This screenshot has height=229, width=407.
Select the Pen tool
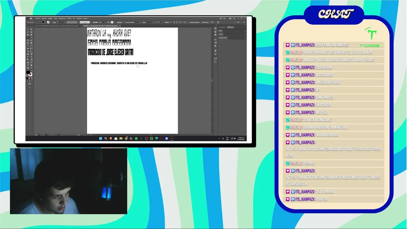[28, 35]
